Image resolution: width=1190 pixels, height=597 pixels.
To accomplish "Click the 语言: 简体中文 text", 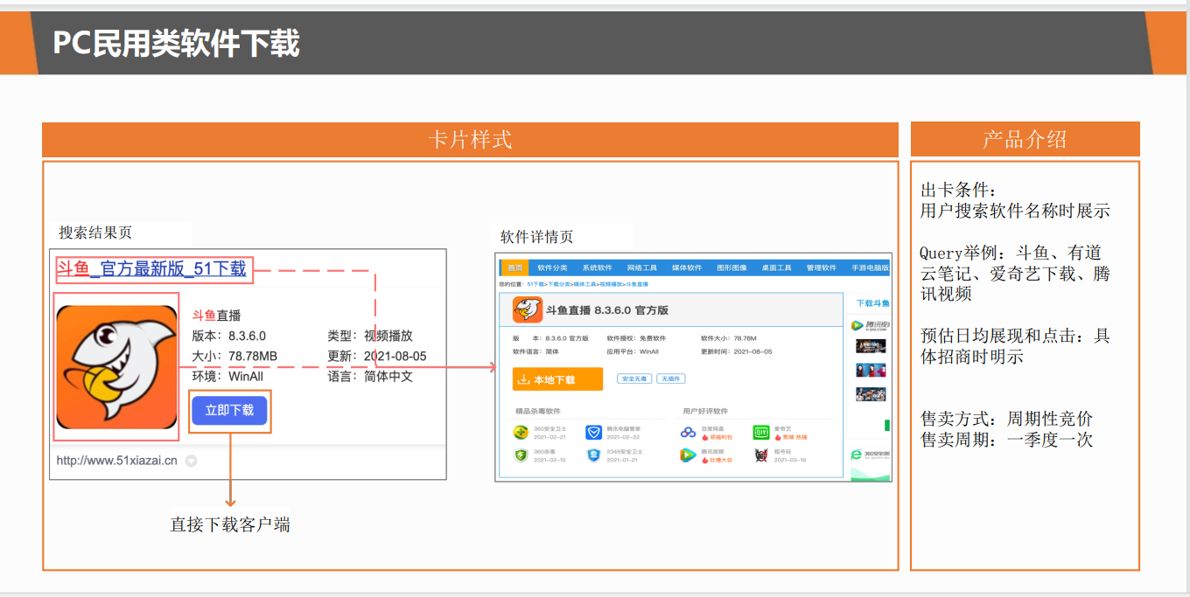I will (370, 376).
